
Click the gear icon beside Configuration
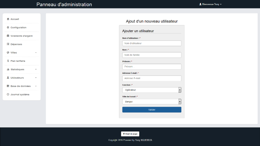[x=8, y=27]
